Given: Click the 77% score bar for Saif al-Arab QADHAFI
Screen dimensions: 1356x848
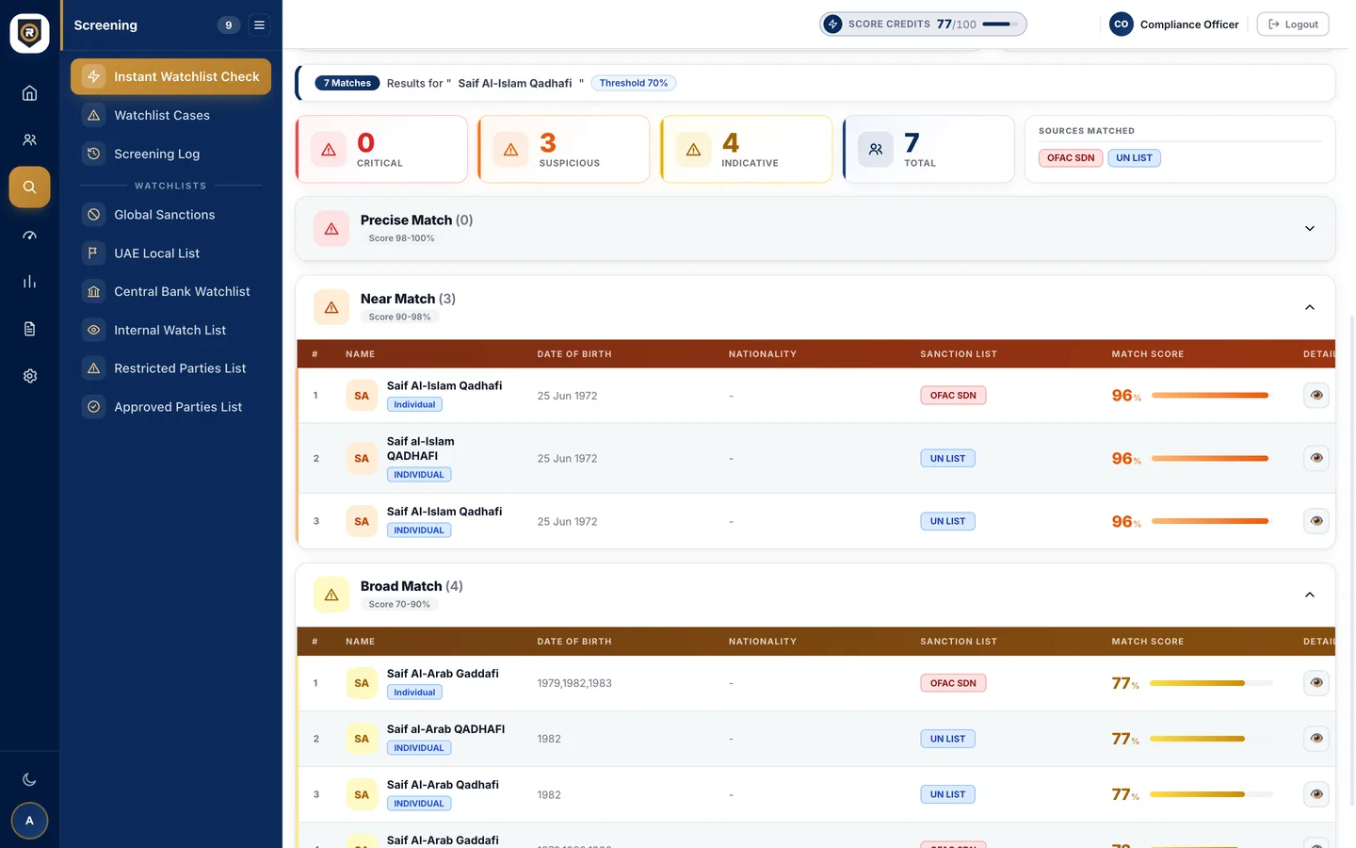Looking at the screenshot, I should click(1211, 739).
